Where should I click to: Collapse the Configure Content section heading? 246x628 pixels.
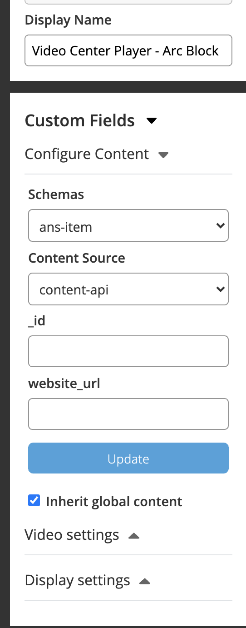[87, 154]
